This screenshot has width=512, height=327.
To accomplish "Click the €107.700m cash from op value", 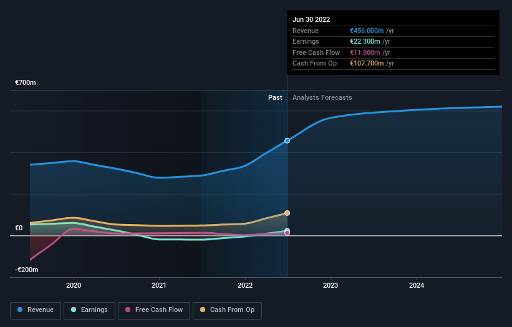I will [x=367, y=64].
